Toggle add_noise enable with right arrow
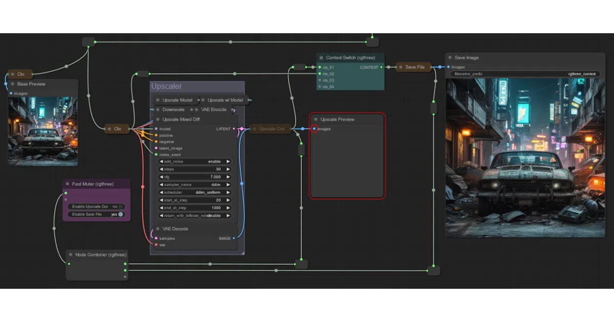The image size is (614, 322). (x=228, y=162)
